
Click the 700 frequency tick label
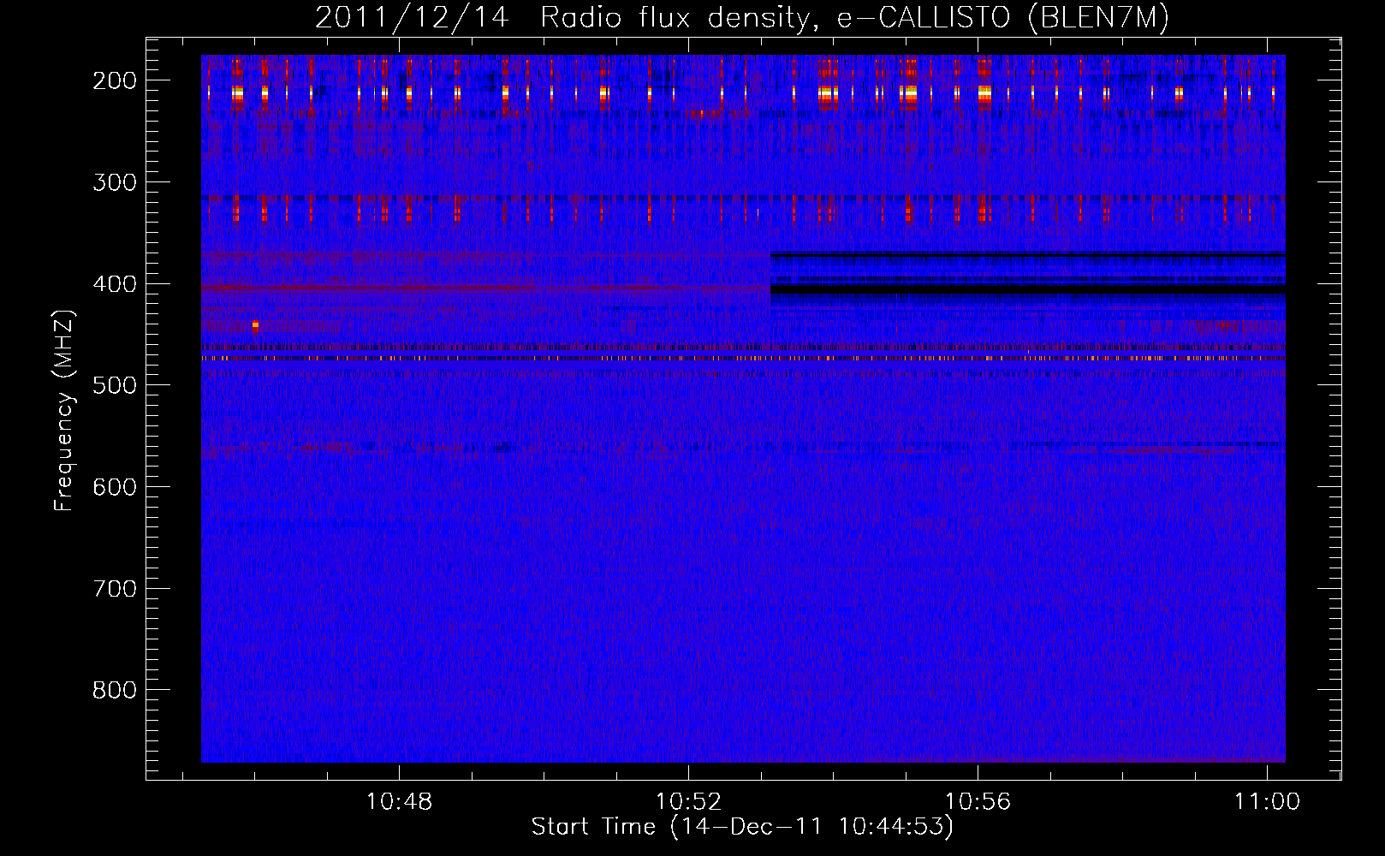click(x=114, y=589)
